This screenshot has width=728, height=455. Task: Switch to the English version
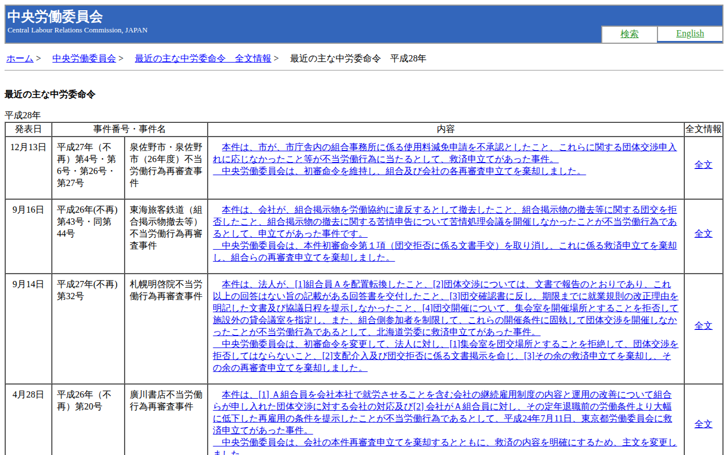[x=689, y=34]
